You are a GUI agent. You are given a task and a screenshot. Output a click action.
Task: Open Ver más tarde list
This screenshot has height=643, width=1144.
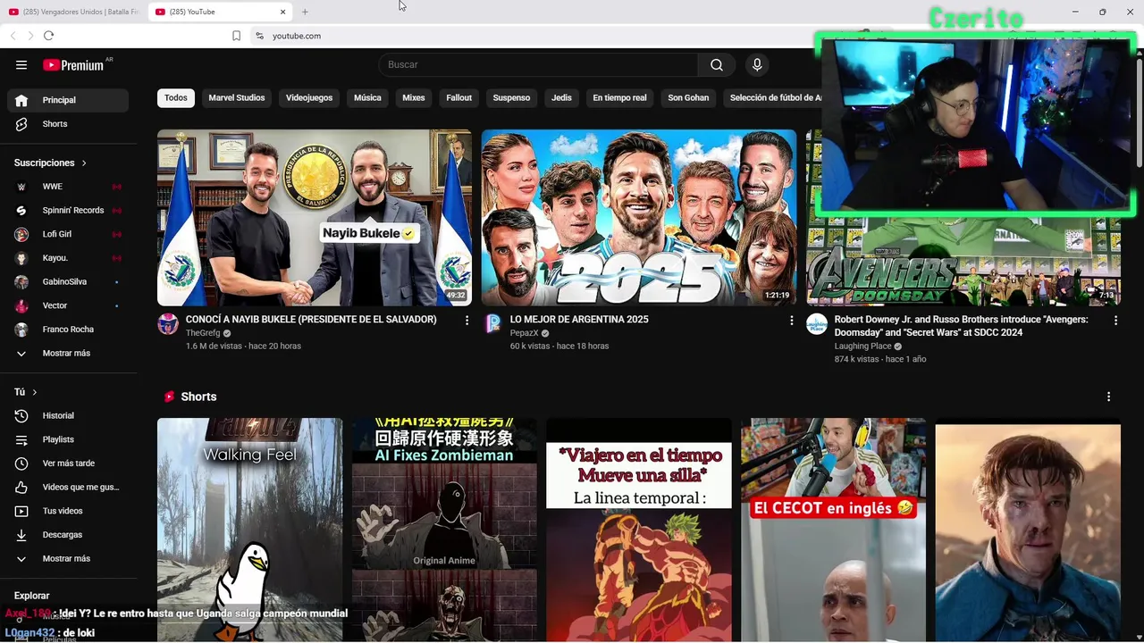(x=67, y=463)
